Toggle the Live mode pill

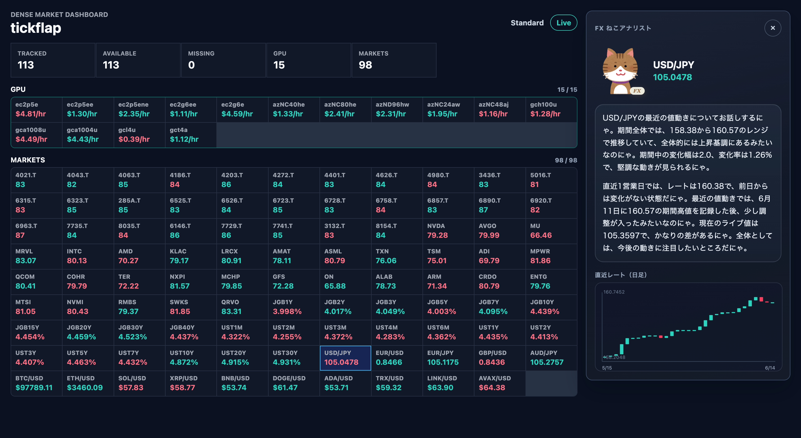click(x=563, y=23)
